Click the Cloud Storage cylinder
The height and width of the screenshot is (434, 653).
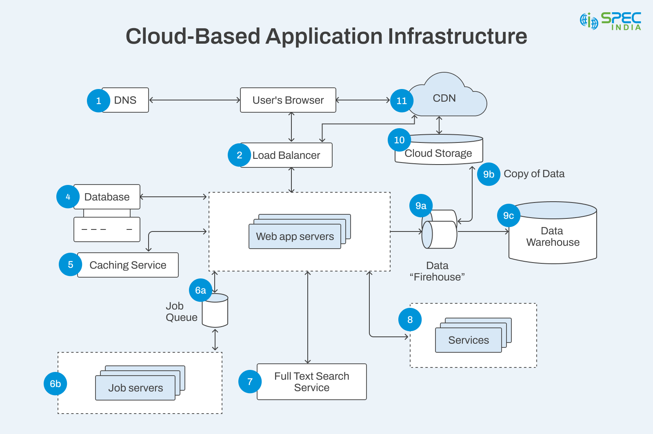click(x=439, y=149)
